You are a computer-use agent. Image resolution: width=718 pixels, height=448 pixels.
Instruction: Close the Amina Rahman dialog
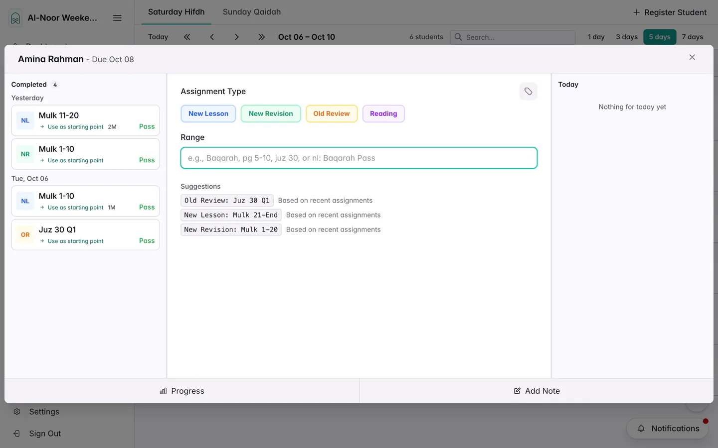pyautogui.click(x=692, y=57)
